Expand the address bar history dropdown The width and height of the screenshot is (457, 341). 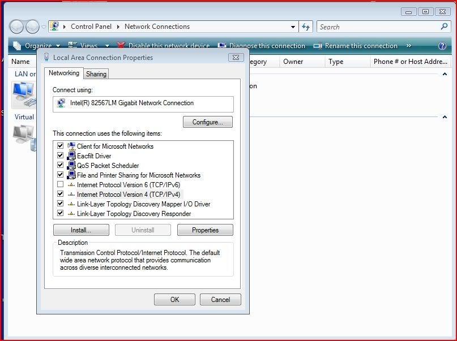293,27
